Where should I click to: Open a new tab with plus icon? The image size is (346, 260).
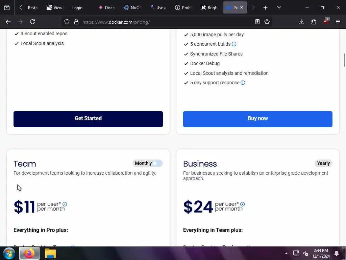265,8
